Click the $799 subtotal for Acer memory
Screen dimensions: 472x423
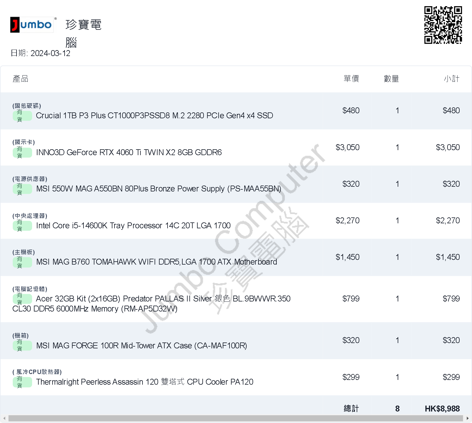coord(451,299)
